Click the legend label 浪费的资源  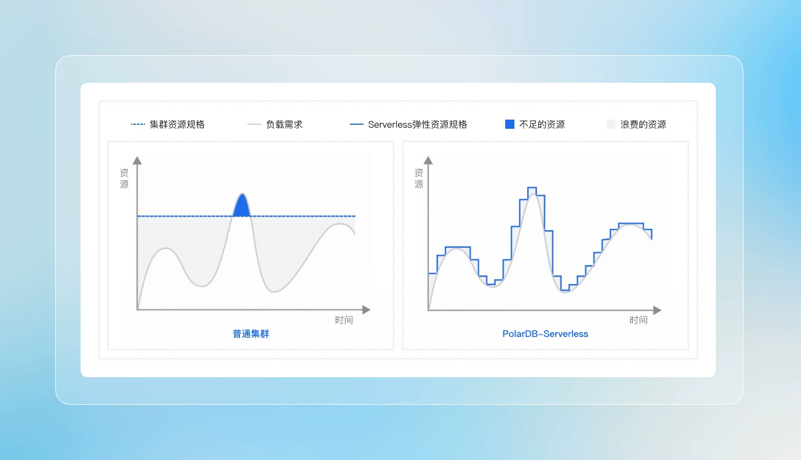[643, 124]
